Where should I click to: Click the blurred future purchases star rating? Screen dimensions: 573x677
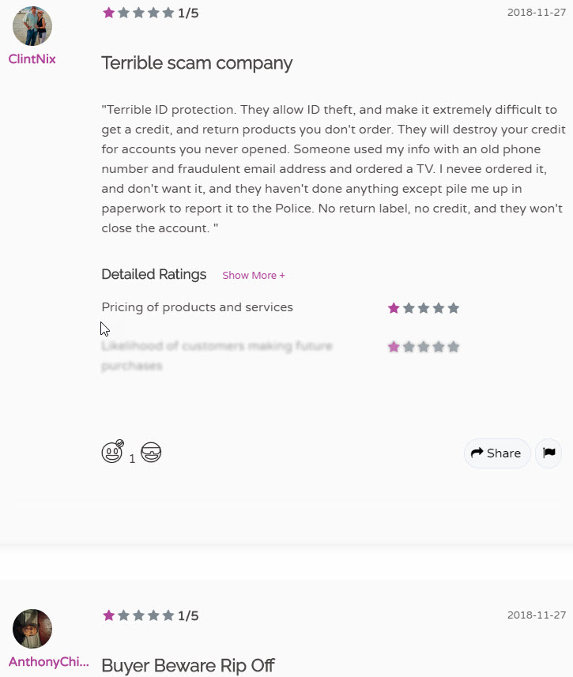click(x=423, y=347)
